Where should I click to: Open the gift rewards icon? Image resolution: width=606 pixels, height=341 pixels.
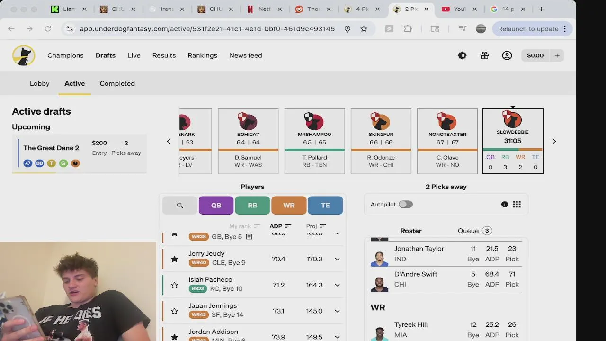coord(484,55)
